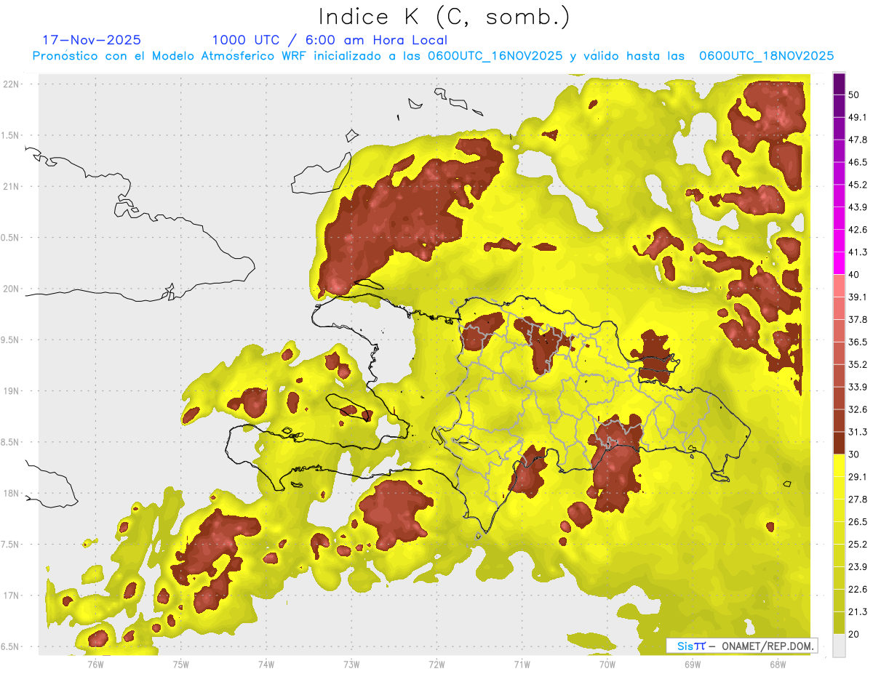Image resolution: width=873 pixels, height=674 pixels.
Task: Click legend value "25.2"
Action: pos(858,544)
